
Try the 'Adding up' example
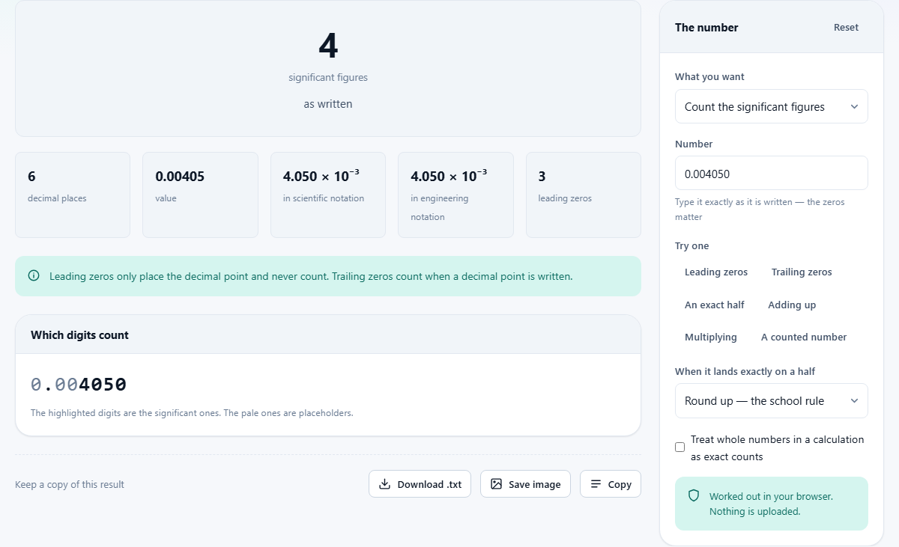tap(792, 305)
